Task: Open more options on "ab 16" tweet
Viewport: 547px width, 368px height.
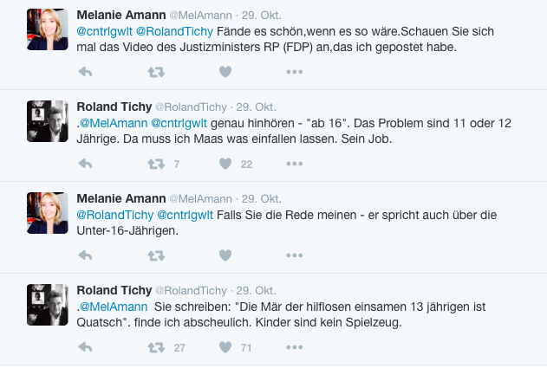Action: click(x=294, y=164)
